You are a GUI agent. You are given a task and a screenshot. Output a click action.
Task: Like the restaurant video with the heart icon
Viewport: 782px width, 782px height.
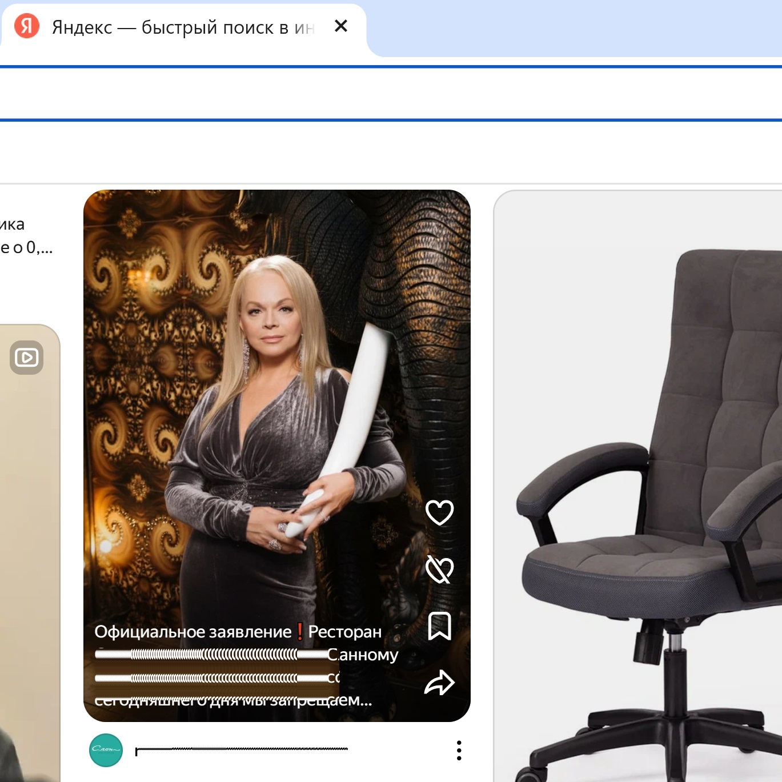tap(440, 512)
